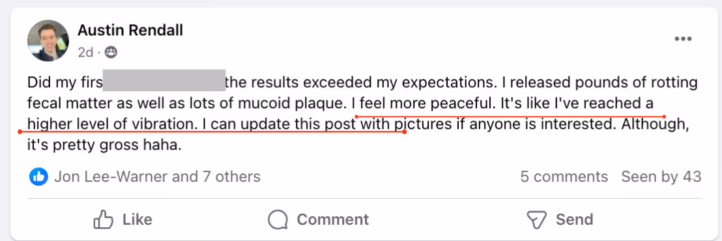Screen dimensions: 722x241
Task: Click the Send arrow icon
Action: tap(536, 220)
